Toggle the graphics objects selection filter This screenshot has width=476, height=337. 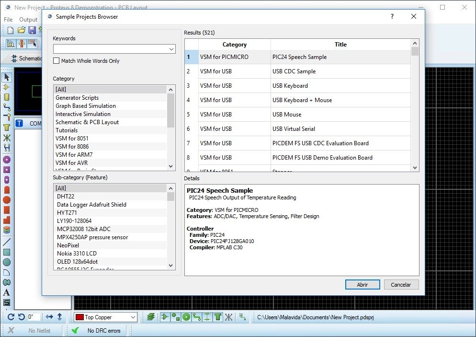[x=175, y=317]
